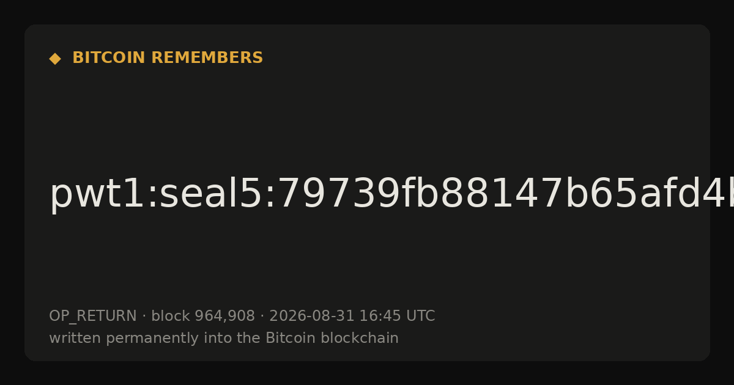Viewport: 734px width, 385px height.
Task: Click the 16:45 UTC timestamp
Action: 397,316
